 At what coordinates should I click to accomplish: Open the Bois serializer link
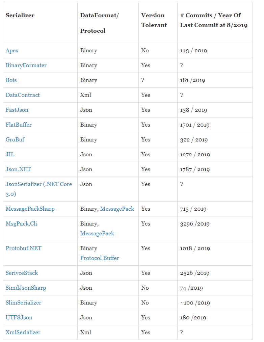click(11, 80)
